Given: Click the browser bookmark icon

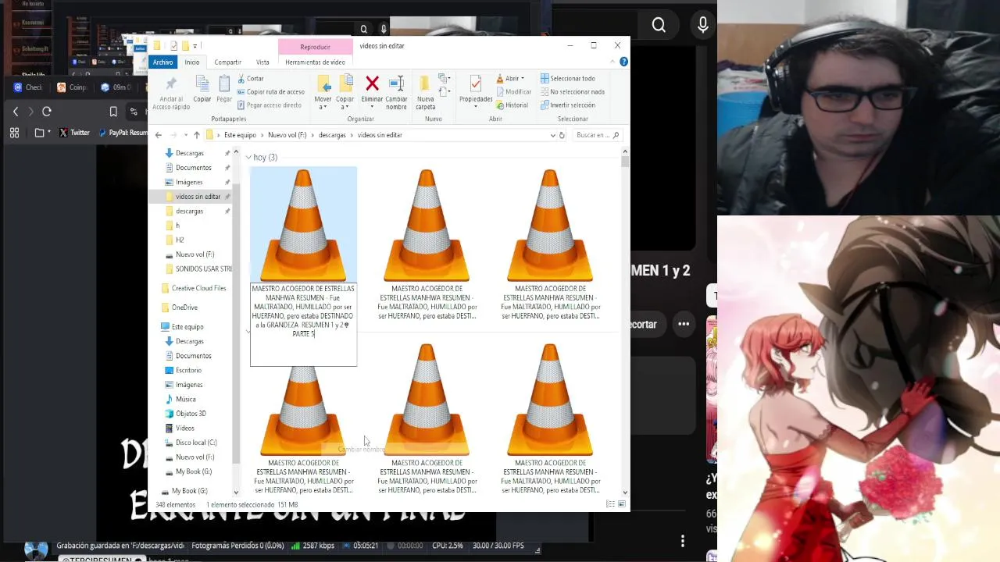Looking at the screenshot, I should (113, 112).
